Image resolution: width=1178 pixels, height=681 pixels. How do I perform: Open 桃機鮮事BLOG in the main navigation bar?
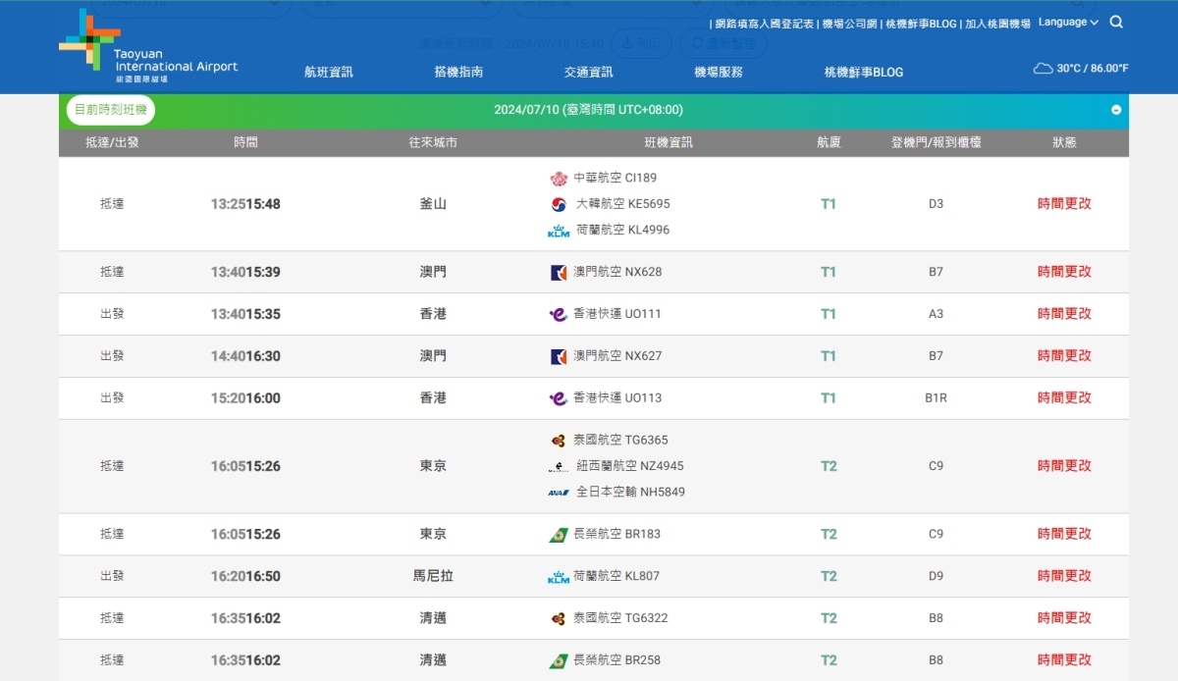[864, 72]
